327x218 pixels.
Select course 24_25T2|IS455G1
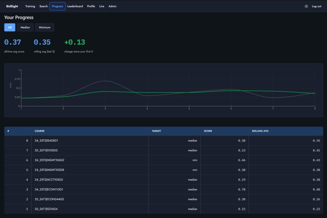click(x=46, y=140)
